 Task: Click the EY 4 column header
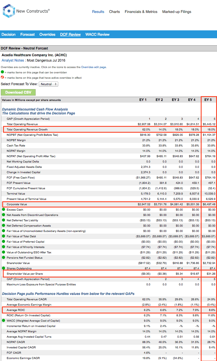pyautogui.click(x=192, y=100)
